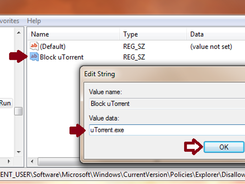Click the tree pane horizontal right scroll arrow
Image resolution: width=245 pixels, height=184 pixels.
(9, 161)
